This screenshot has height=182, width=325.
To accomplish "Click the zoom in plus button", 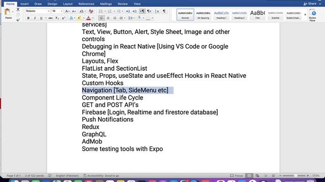I will [308, 175].
